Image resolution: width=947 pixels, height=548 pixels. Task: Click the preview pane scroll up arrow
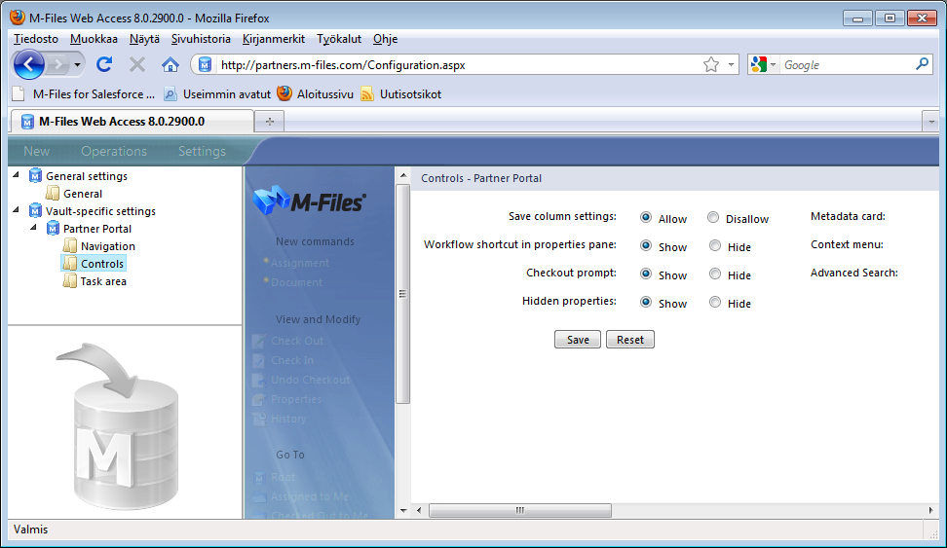pyautogui.click(x=403, y=175)
